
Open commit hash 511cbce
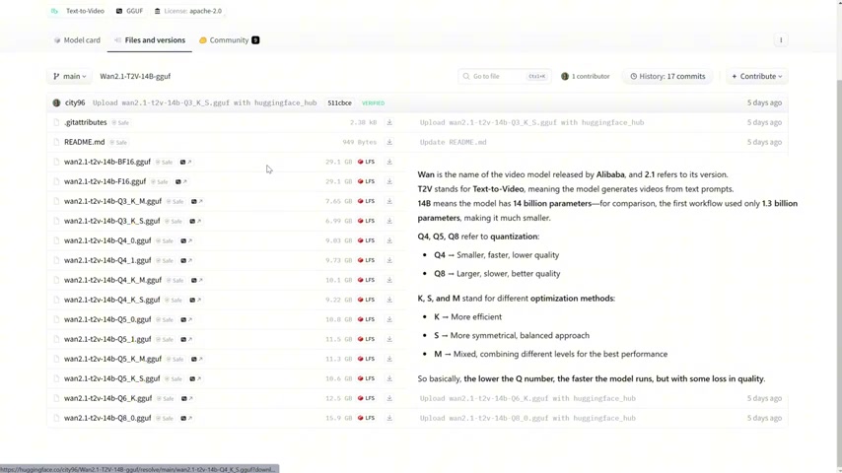tap(339, 103)
